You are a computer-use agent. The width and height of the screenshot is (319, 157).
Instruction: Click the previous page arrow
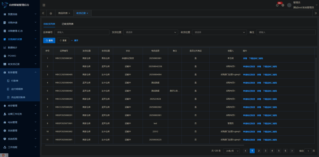[246, 151]
